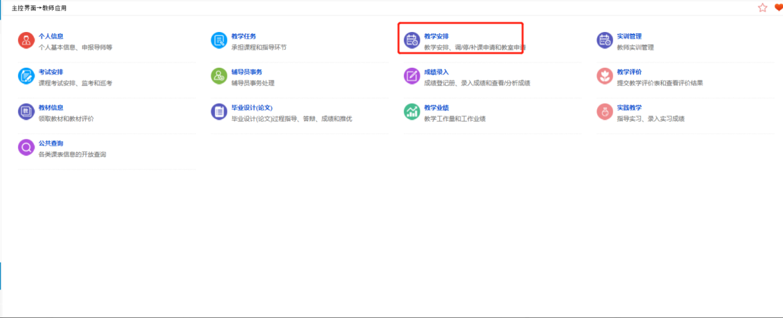Viewport: 783px width, 318px height.
Task: Click the 教学业绩 title link
Action: tap(436, 108)
